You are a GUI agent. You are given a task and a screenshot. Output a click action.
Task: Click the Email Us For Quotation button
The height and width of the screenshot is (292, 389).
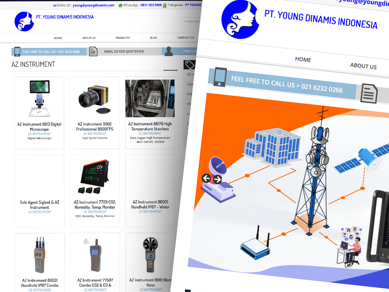coord(124,51)
